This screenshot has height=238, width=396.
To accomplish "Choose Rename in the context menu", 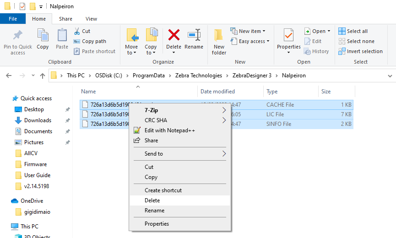I will pos(180,211).
